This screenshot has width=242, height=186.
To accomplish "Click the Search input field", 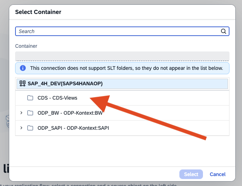I will (118, 31).
